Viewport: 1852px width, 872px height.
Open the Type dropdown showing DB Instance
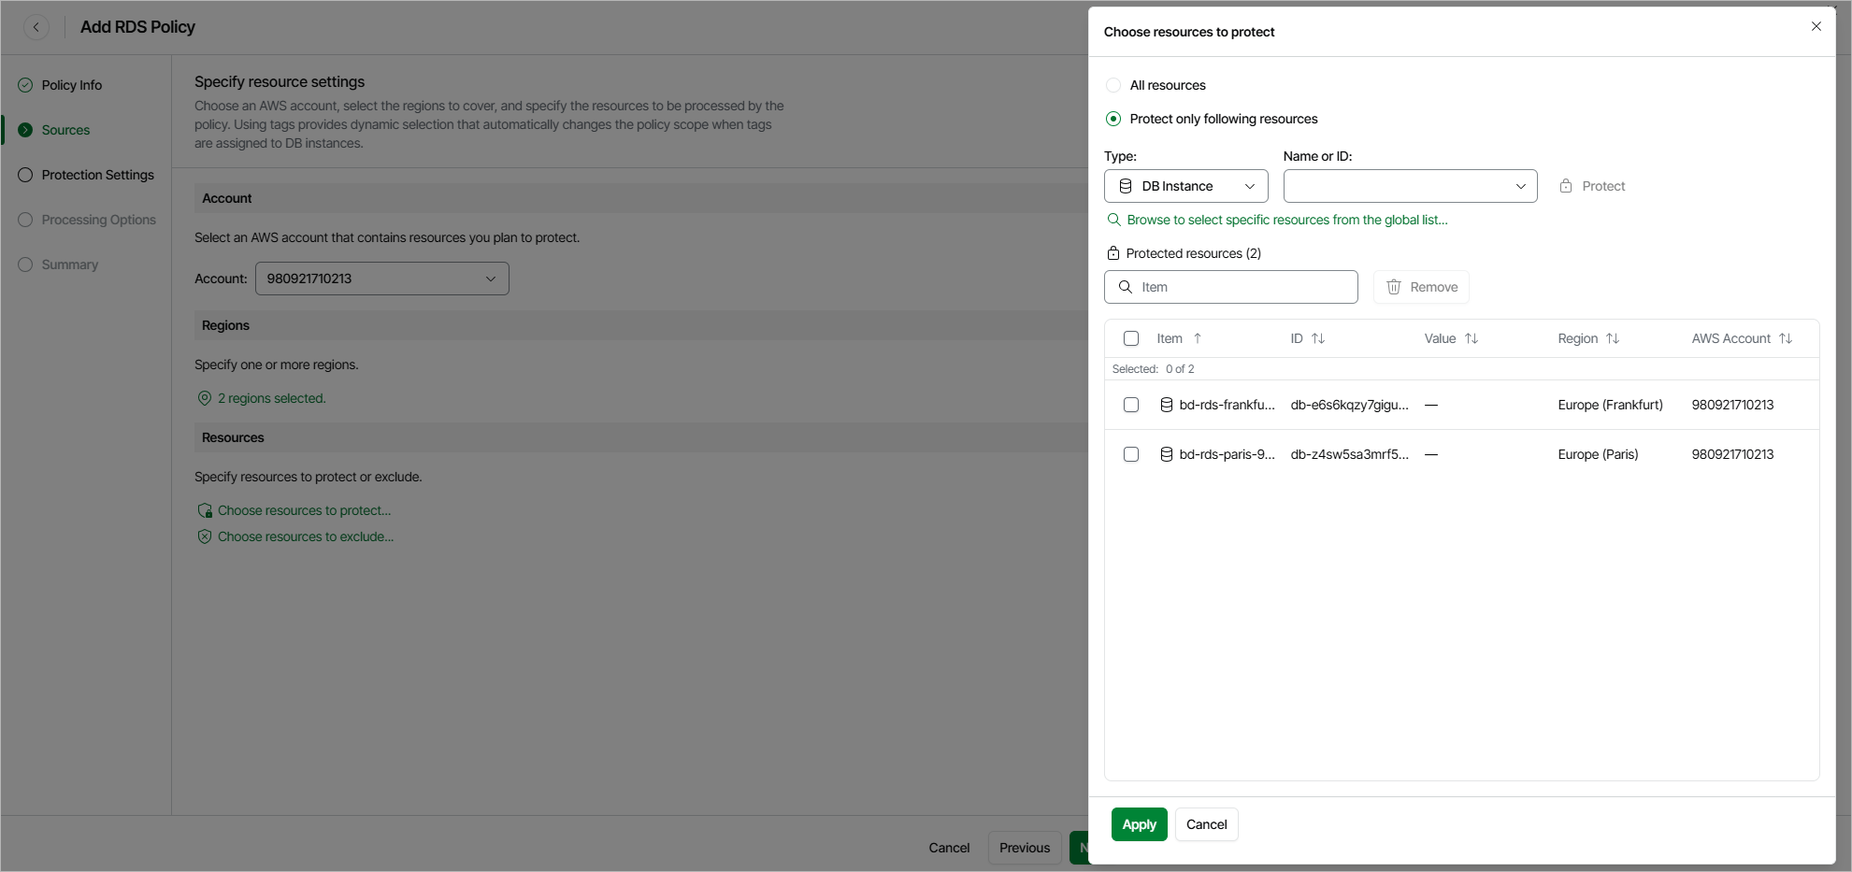point(1185,186)
